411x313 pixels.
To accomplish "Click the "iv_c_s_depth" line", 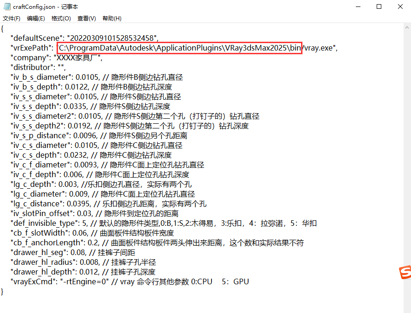I will pyautogui.click(x=91, y=155).
